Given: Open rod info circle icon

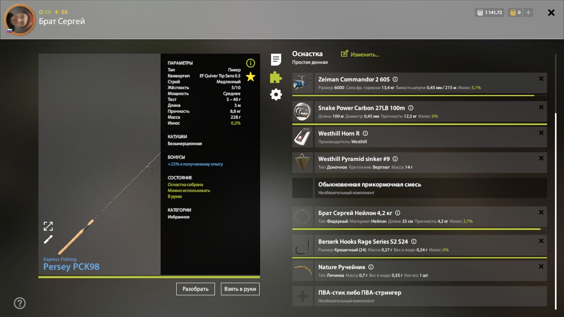Looking at the screenshot, I should pyautogui.click(x=251, y=63).
